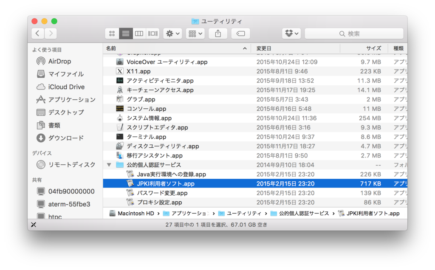Viewport: 435px width, 270px height.
Task: Click the tools icon in the status bar
Action: click(x=34, y=225)
